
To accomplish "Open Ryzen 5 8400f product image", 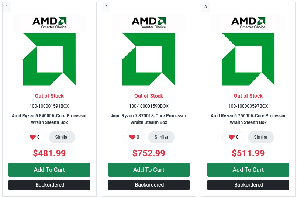I will click(x=49, y=59).
